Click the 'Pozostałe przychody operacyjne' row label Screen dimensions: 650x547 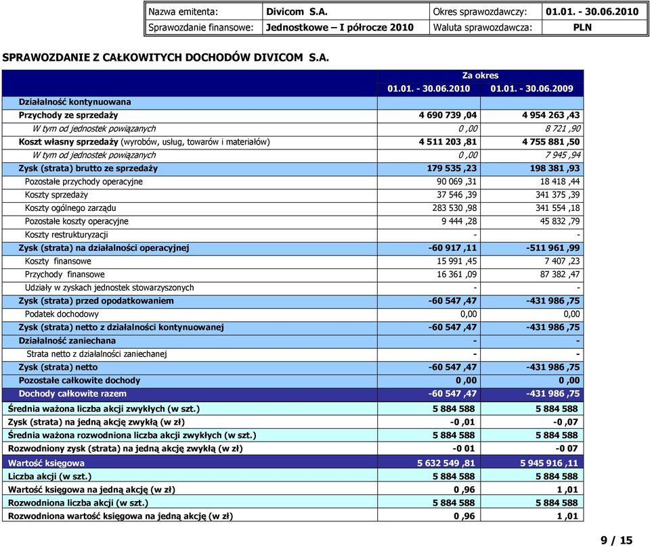[84, 182]
